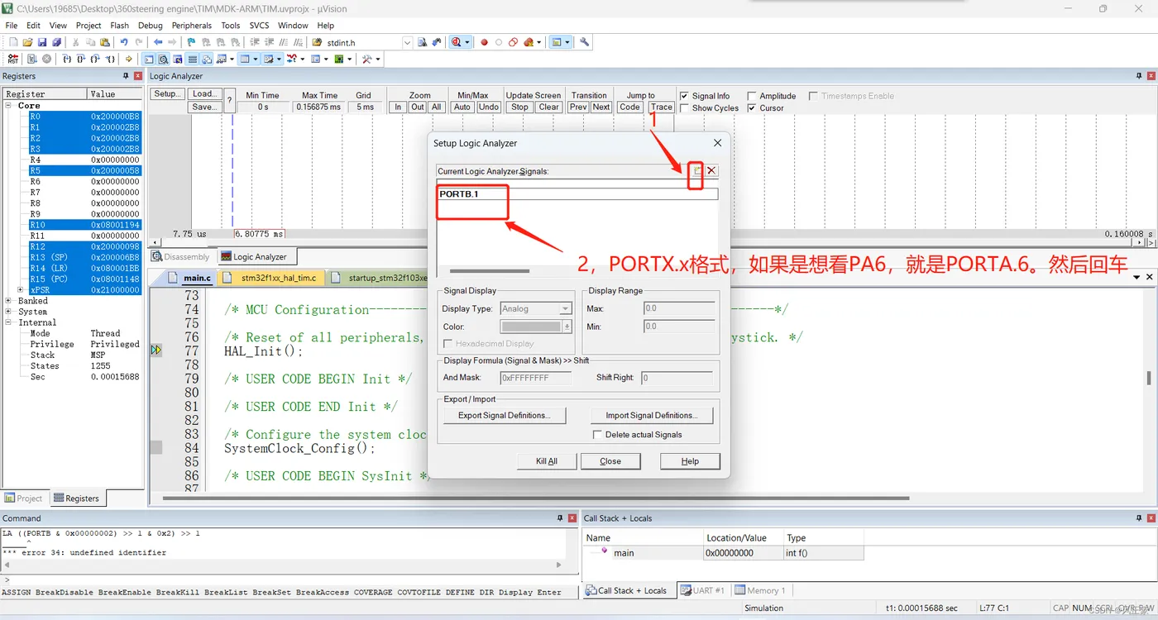This screenshot has height=620, width=1158.
Task: Check the Delete actual Signals checkbox
Action: (x=597, y=435)
